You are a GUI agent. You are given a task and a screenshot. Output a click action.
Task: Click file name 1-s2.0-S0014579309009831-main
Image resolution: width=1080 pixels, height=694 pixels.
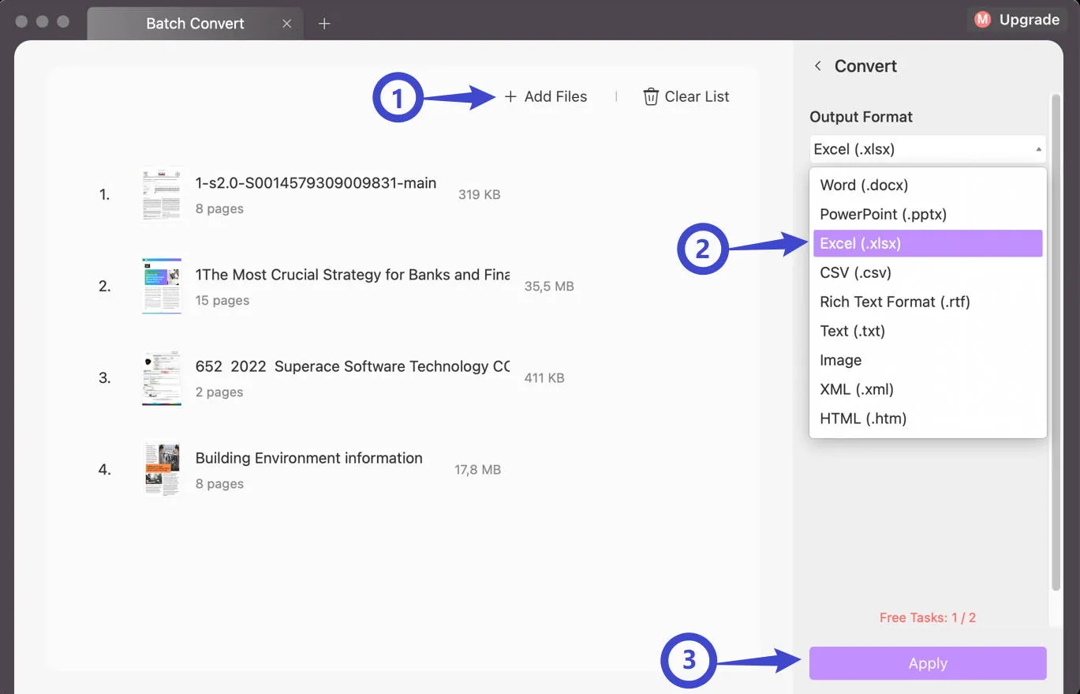tap(316, 183)
